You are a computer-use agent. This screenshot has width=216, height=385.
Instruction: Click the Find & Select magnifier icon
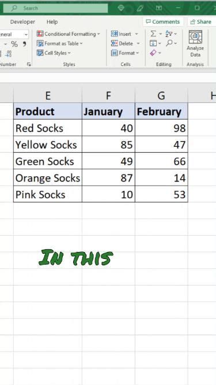coord(169,43)
